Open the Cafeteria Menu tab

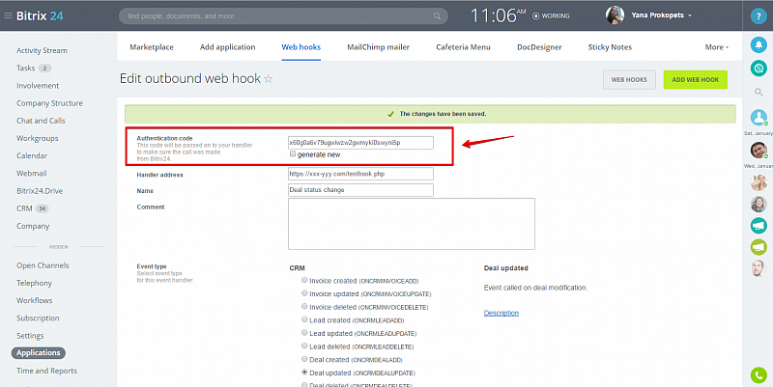point(463,47)
